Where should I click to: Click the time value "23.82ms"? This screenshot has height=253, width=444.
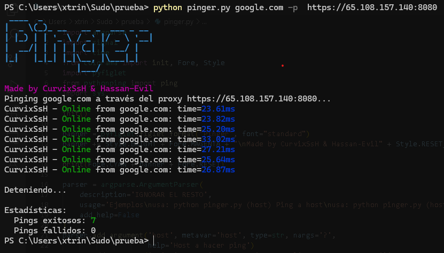click(218, 119)
